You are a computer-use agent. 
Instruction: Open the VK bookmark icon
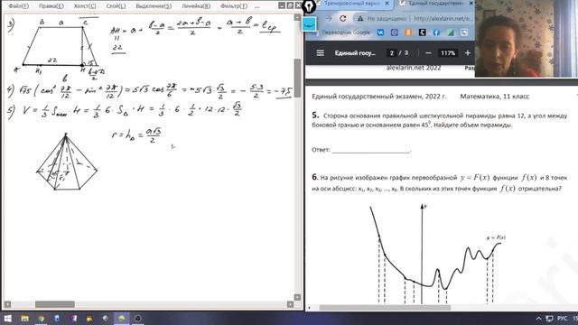pos(380,32)
